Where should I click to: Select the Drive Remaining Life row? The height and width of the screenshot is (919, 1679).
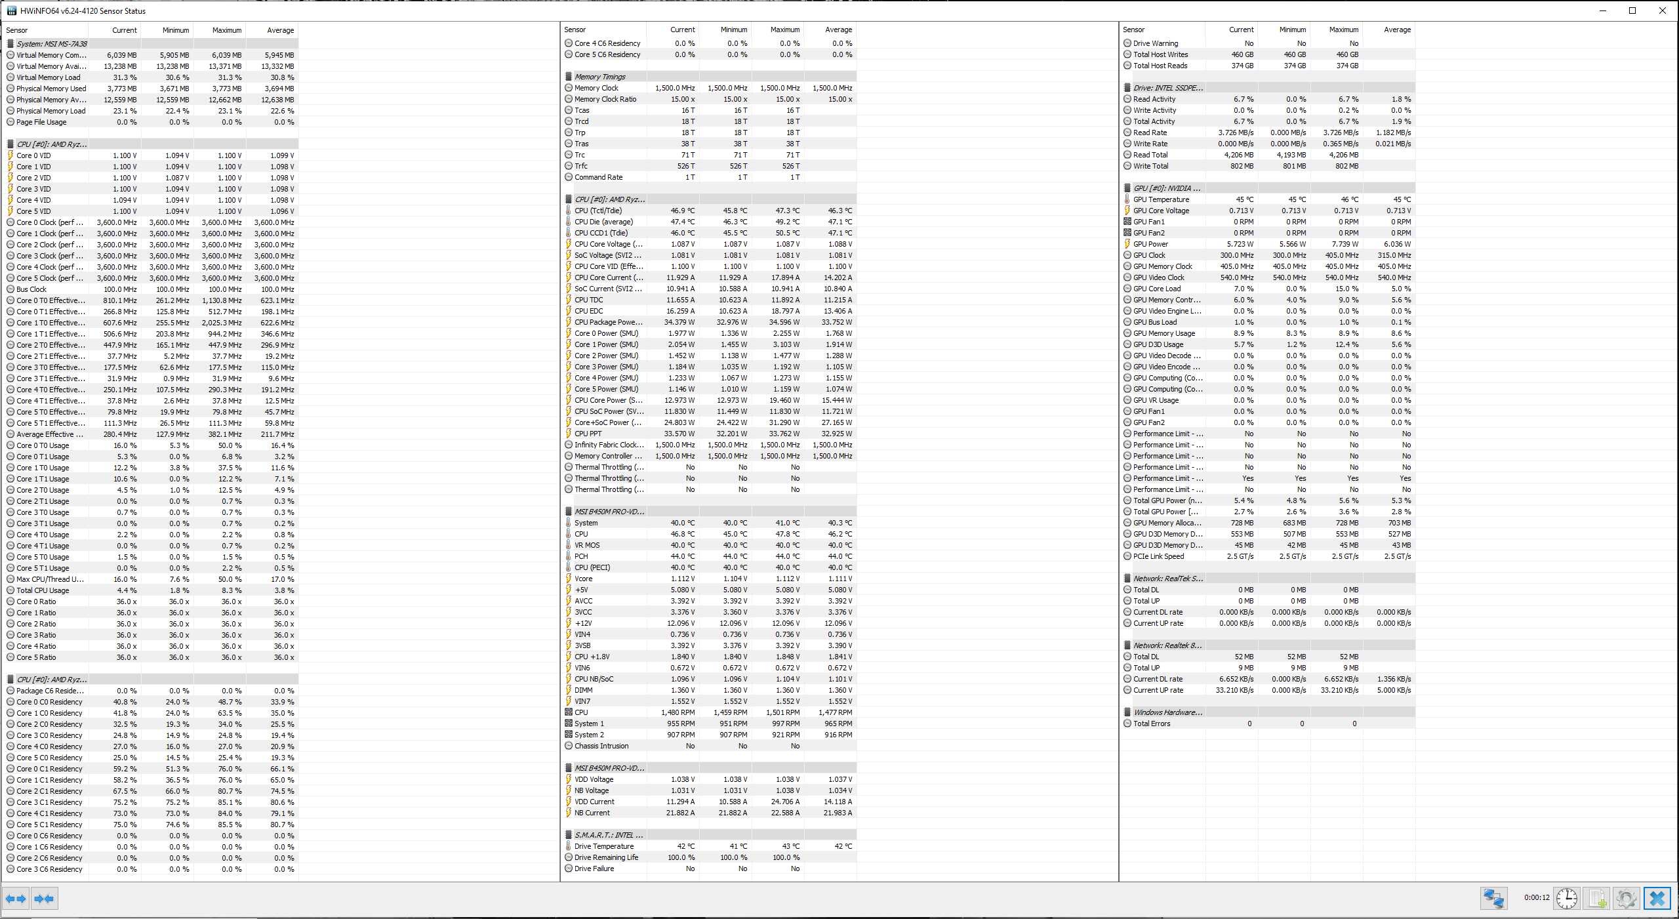click(x=606, y=857)
